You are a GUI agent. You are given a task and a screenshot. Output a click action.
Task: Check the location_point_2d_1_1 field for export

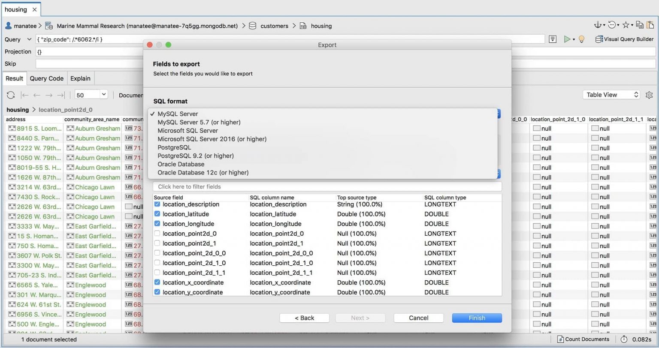click(x=157, y=273)
